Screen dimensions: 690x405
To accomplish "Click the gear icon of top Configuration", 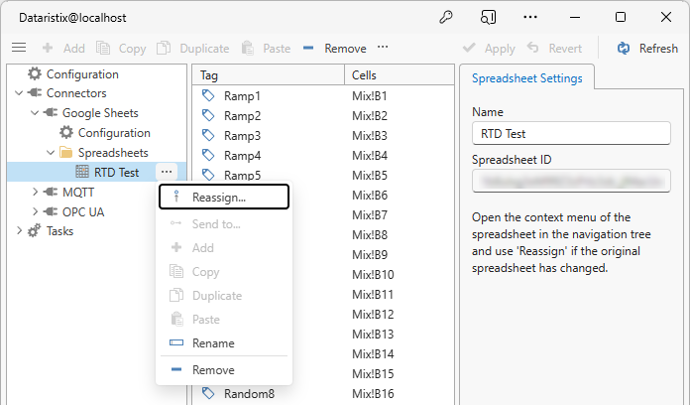I will 35,73.
